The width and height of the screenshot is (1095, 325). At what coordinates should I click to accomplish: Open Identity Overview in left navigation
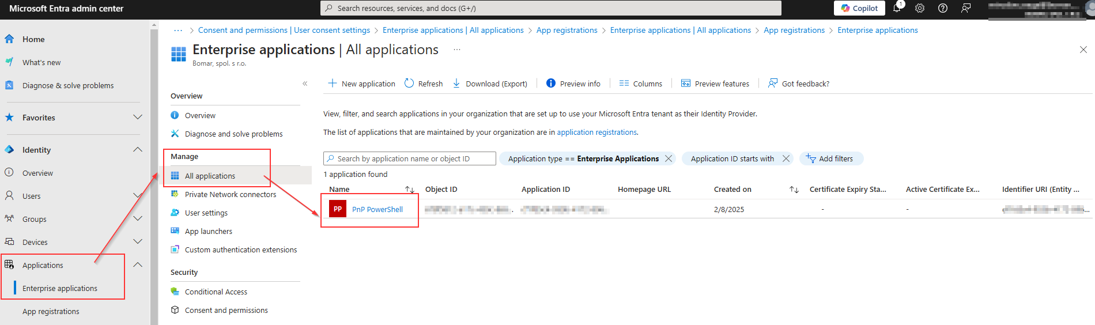pyautogui.click(x=37, y=173)
